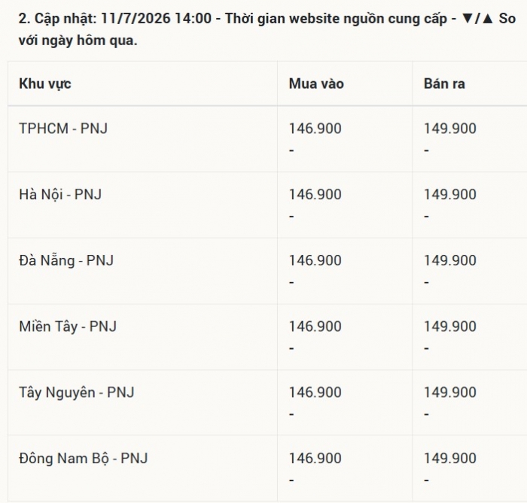The width and height of the screenshot is (527, 503).
Task: Select the 'Đà Nẵng - PNJ' row label
Action: (66, 261)
